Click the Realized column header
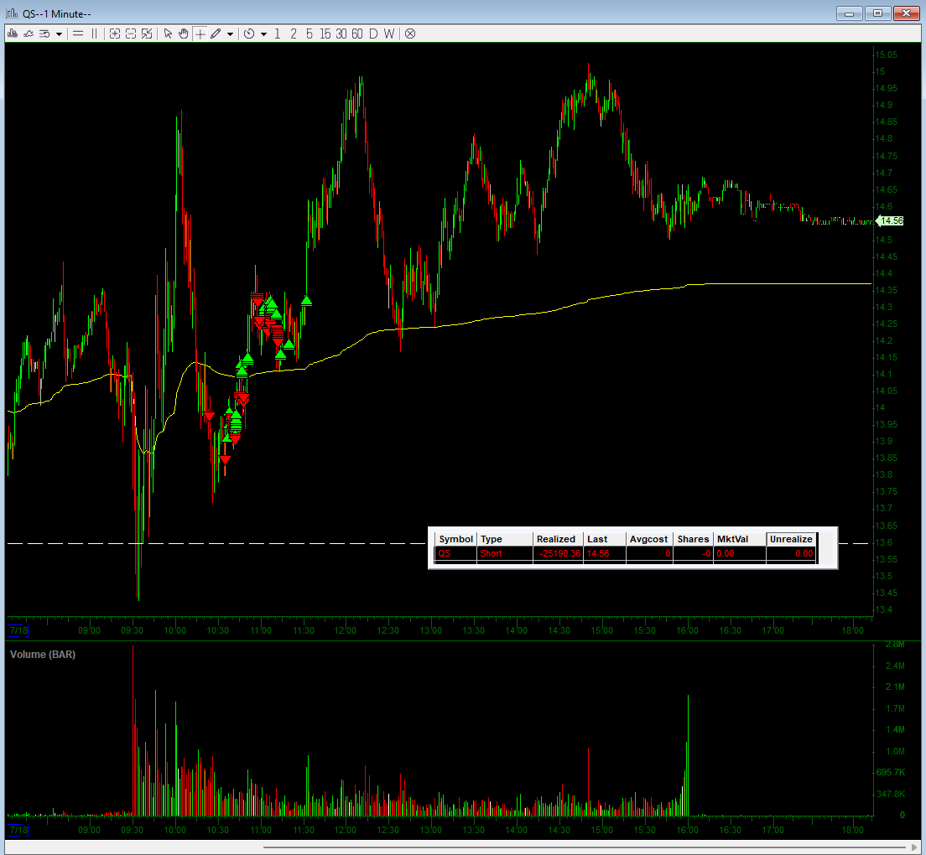The height and width of the screenshot is (855, 926). tap(556, 539)
